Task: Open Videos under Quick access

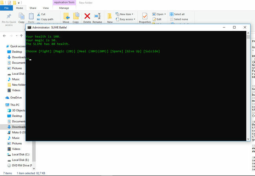Action: click(14, 90)
